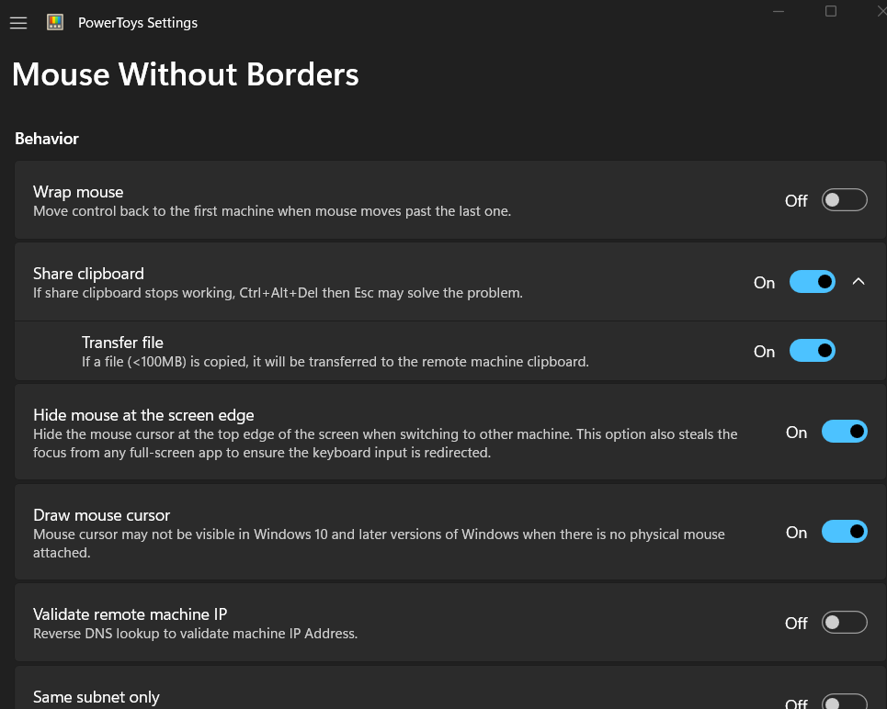Viewport: 887px width, 709px height.
Task: Click the Share clipboard setting row
Action: [450, 282]
